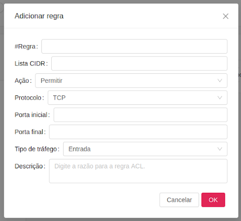Open the Ação dropdown showing Permitir
The width and height of the screenshot is (241, 221).
coord(131,80)
